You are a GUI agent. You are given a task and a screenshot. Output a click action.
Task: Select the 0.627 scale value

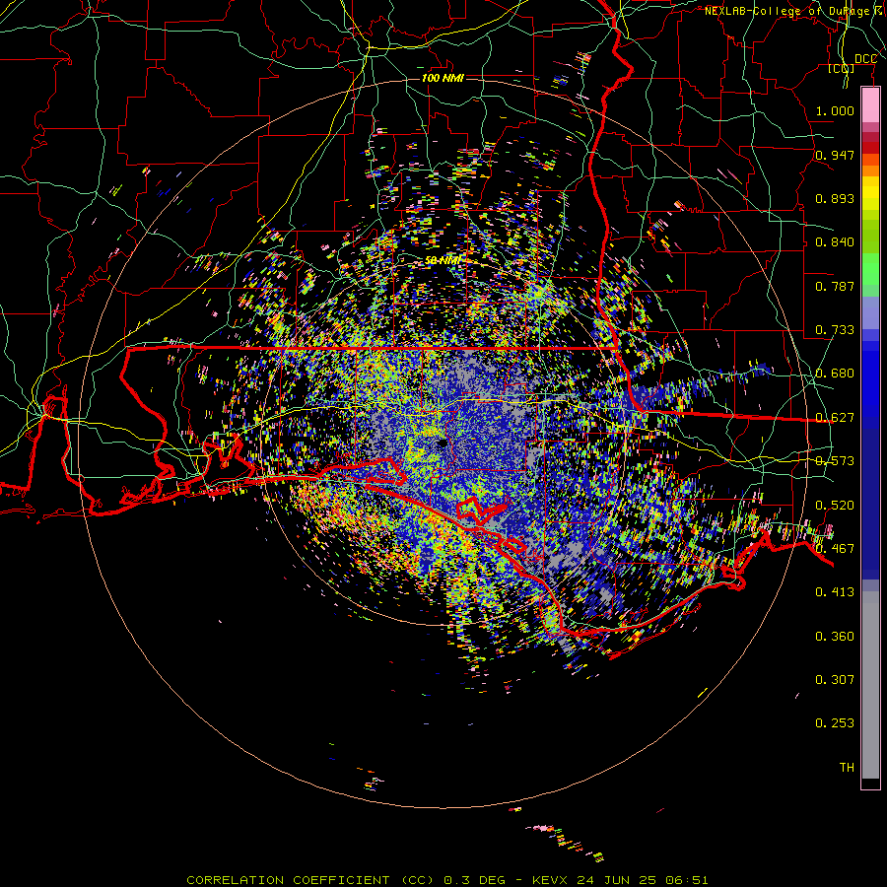tap(835, 418)
